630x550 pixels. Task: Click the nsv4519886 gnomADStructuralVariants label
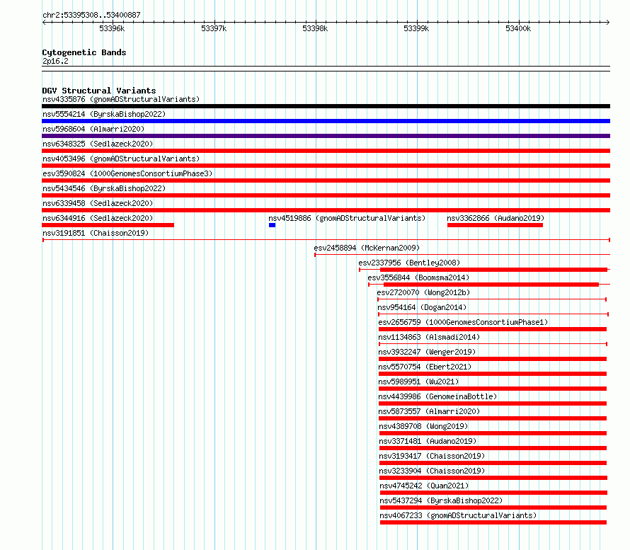pyautogui.click(x=347, y=218)
